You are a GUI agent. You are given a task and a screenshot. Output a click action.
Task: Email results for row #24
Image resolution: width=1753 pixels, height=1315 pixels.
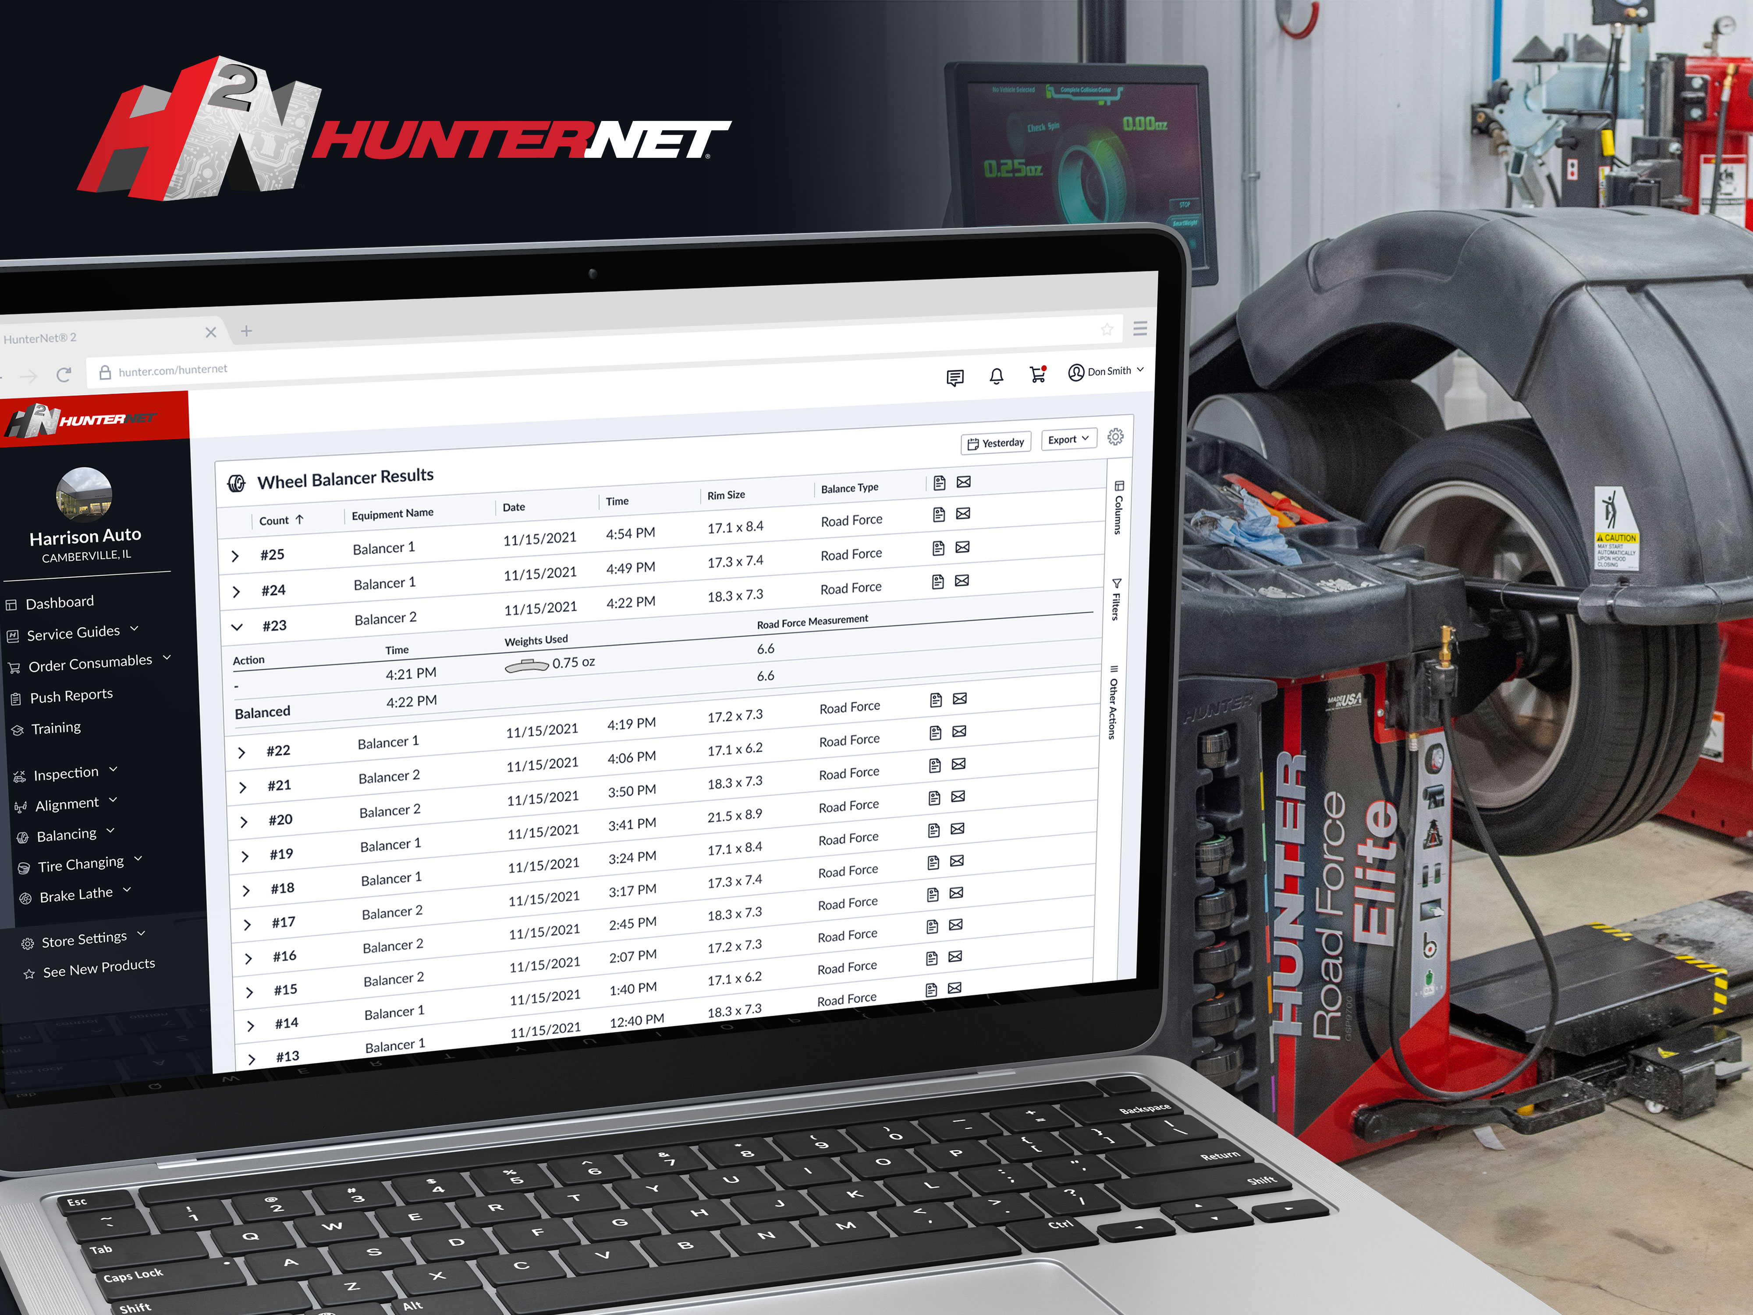962,547
